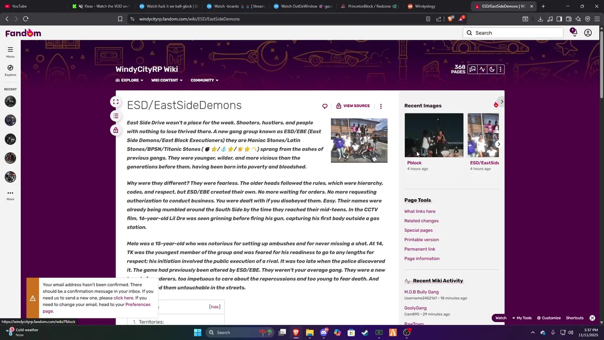Open the share page icon
The image size is (604, 340).
point(439,19)
